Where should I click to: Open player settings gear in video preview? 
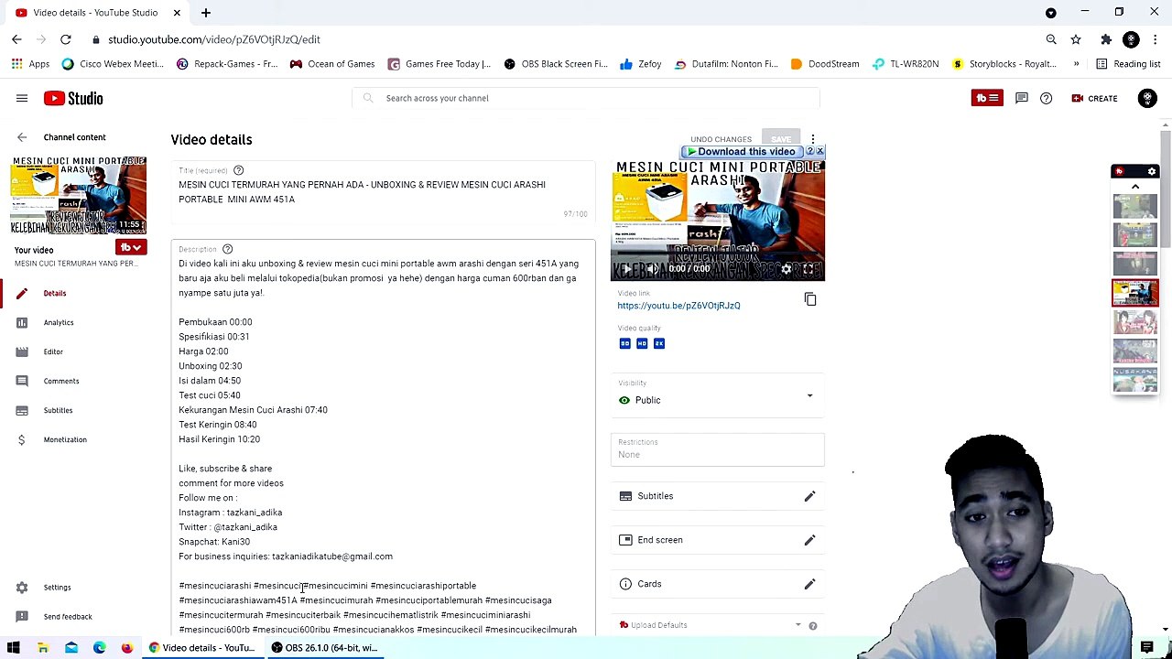point(786,269)
